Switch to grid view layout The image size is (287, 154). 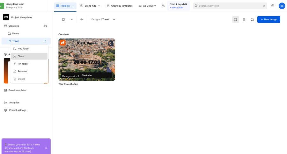[x=236, y=19]
